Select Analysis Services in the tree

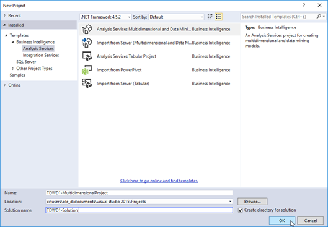[x=38, y=49]
